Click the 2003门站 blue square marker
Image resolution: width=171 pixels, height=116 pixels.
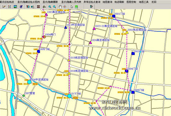click(x=133, y=54)
